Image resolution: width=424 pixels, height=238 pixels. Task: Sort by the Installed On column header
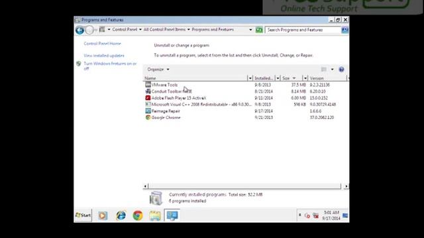click(x=264, y=78)
